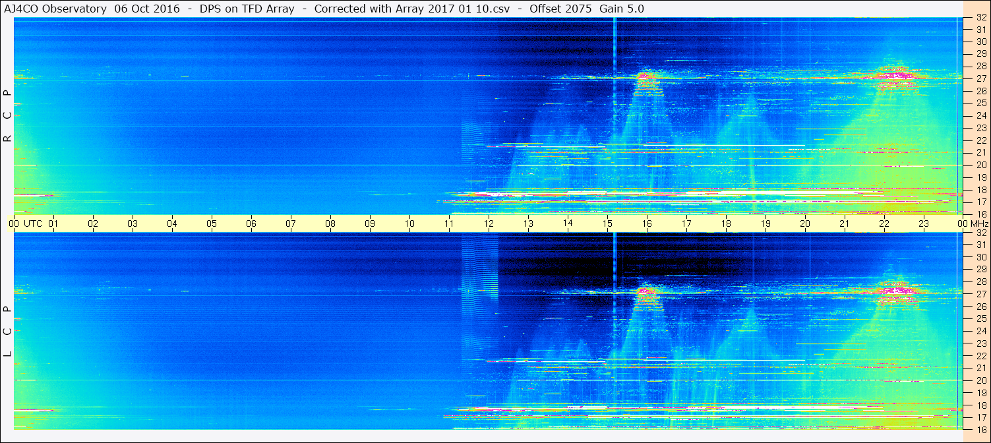Click the RCP panel label

[x=8, y=116]
